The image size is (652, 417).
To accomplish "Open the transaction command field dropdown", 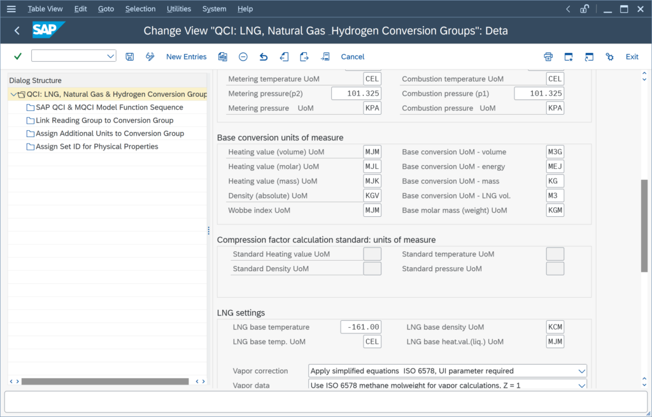I will (110, 56).
